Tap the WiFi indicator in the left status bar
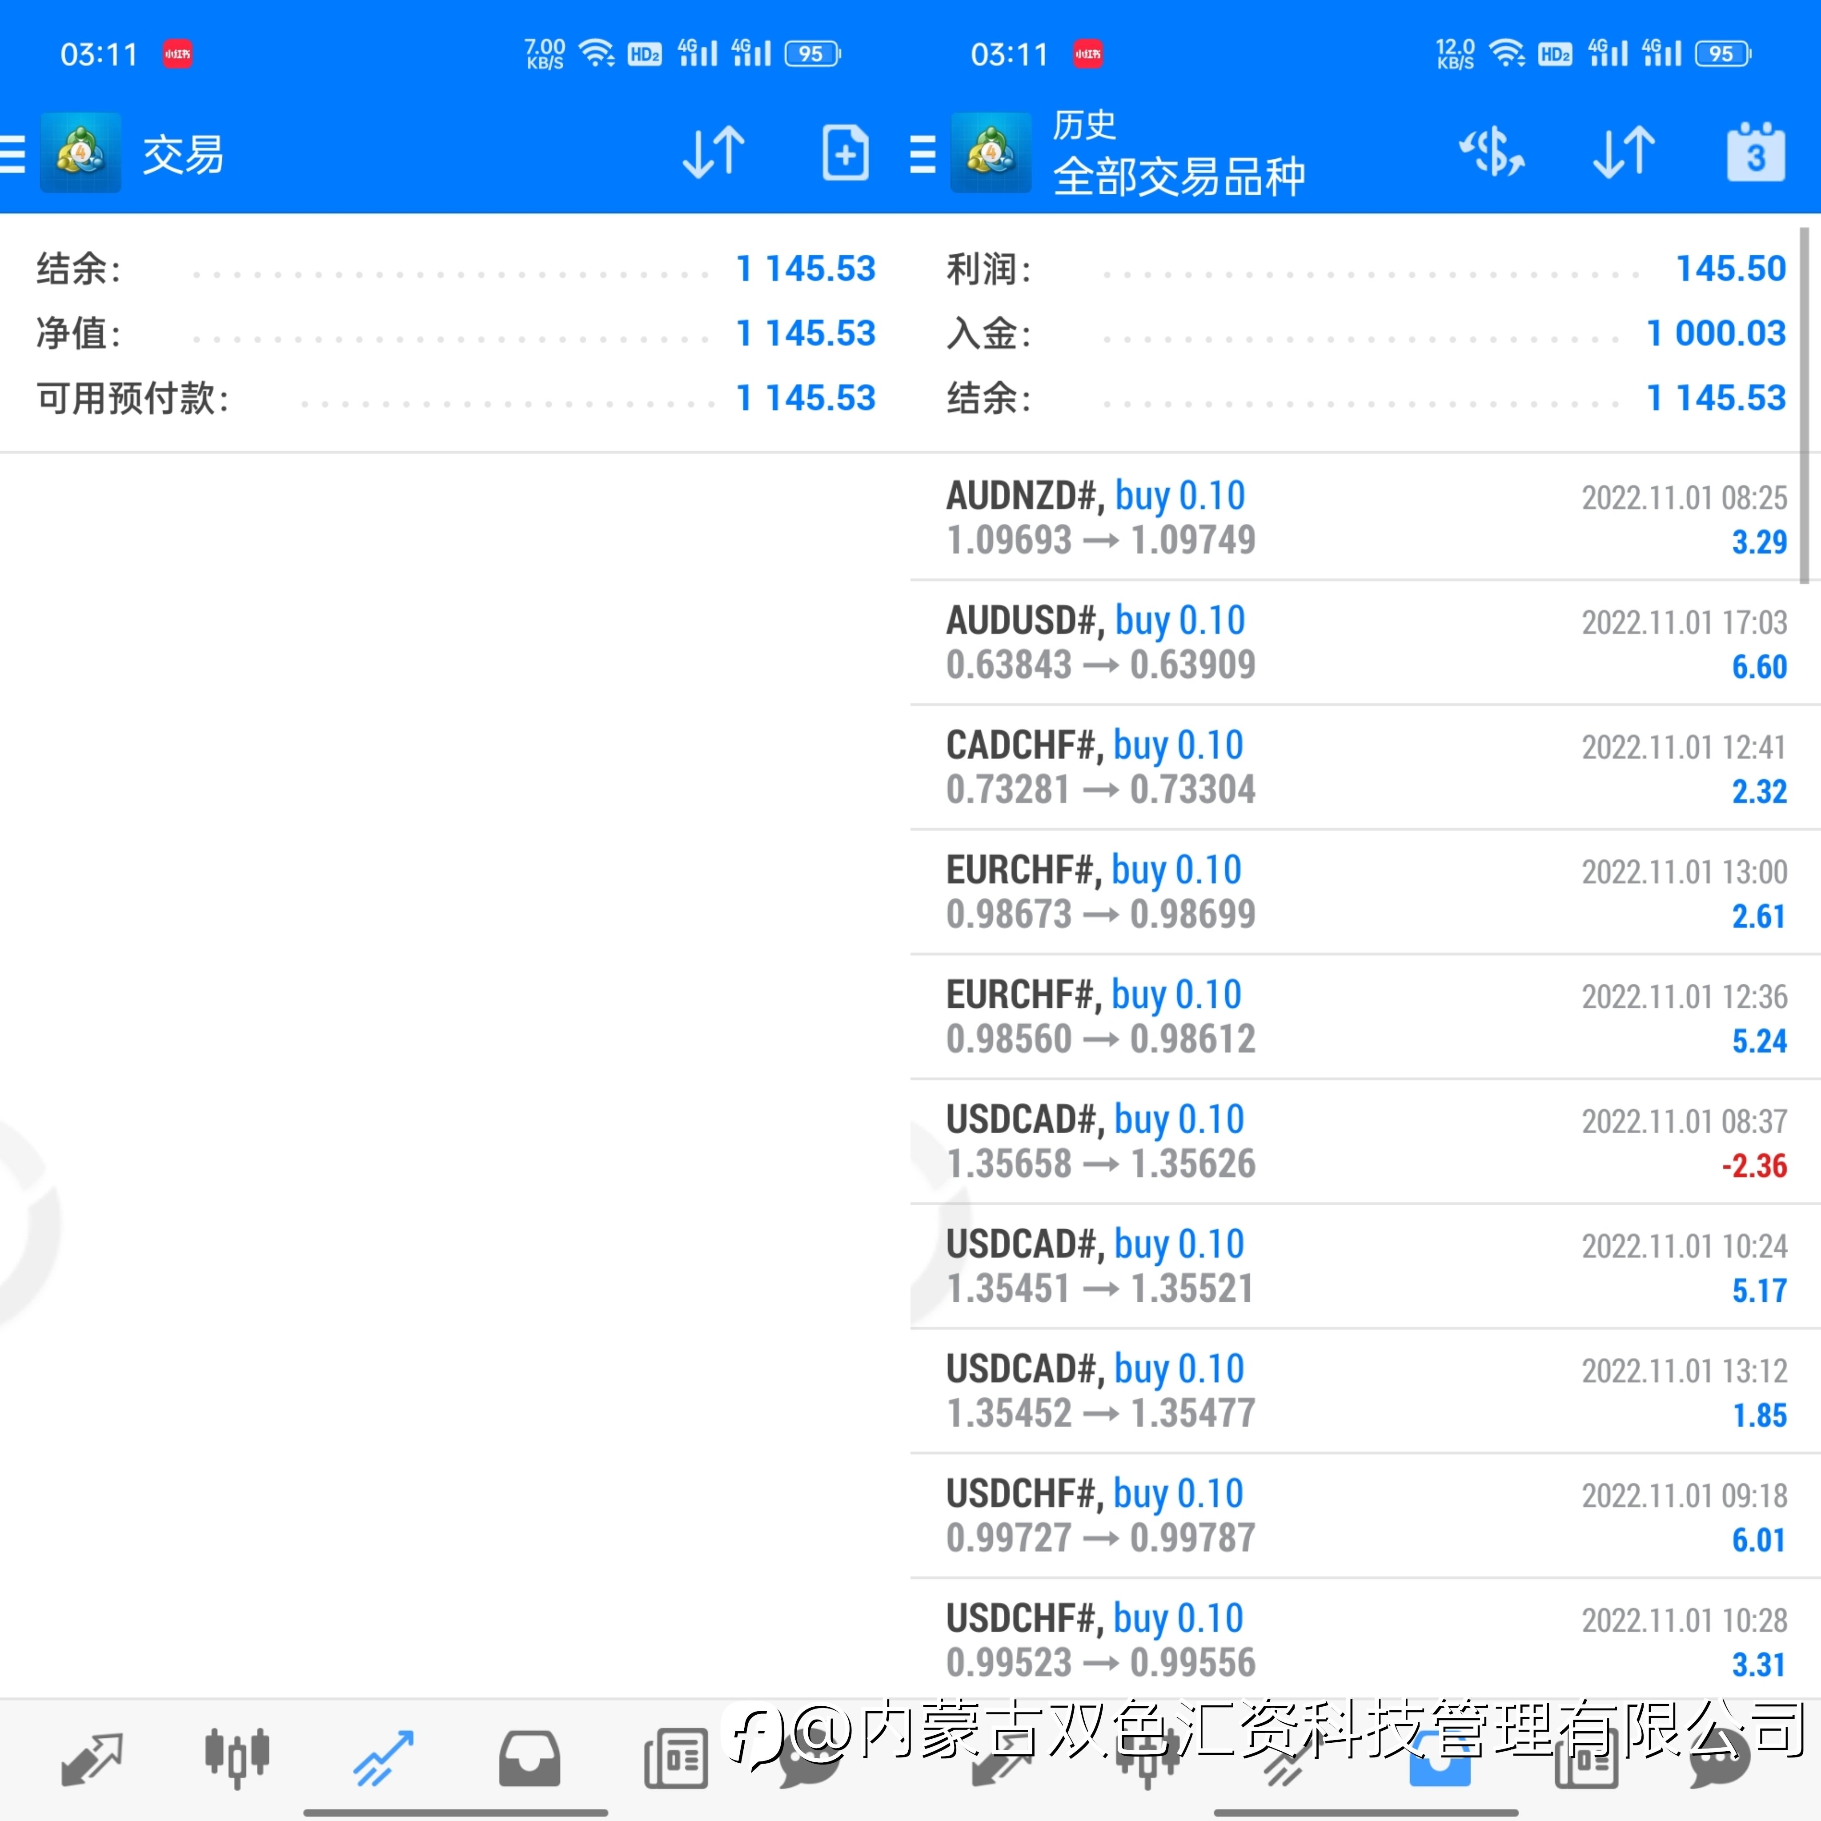 pos(597,53)
